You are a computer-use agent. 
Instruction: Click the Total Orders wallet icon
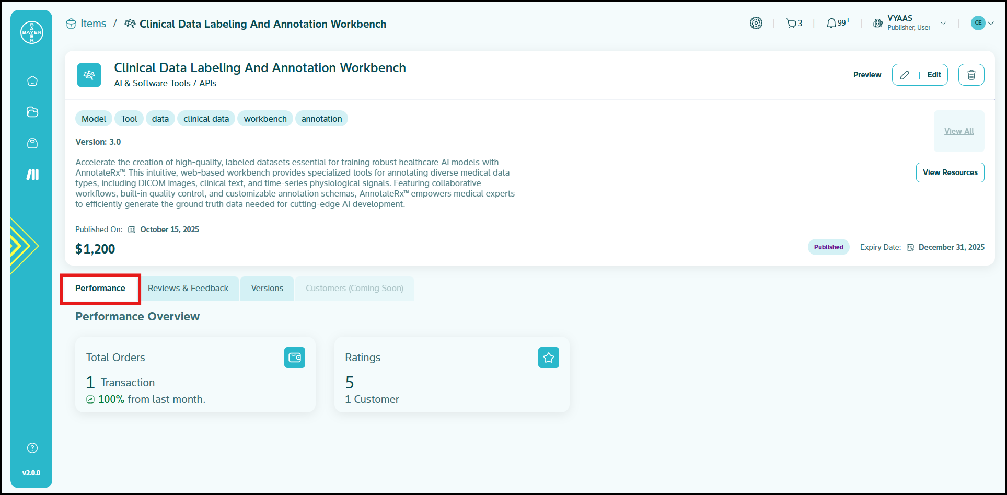(295, 358)
